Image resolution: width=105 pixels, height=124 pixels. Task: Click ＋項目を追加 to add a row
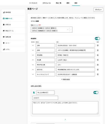point(65,79)
